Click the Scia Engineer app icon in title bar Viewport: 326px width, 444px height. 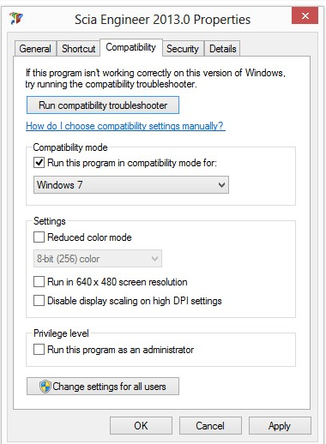(16, 18)
